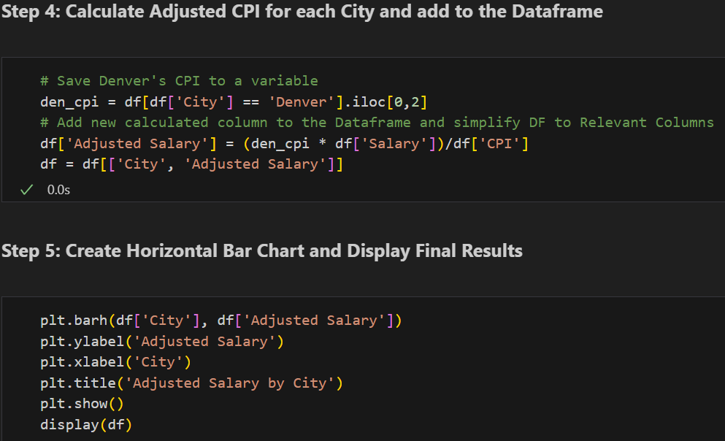Place cursor in "Save Denver's CPI" comment line

click(179, 80)
